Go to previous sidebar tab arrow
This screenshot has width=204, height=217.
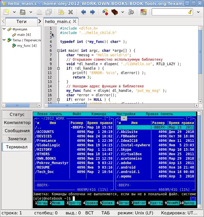pos(3,21)
